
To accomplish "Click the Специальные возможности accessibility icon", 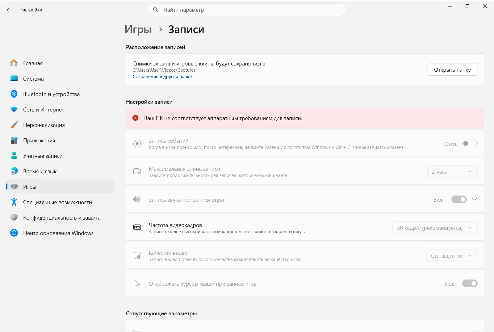I will point(14,202).
